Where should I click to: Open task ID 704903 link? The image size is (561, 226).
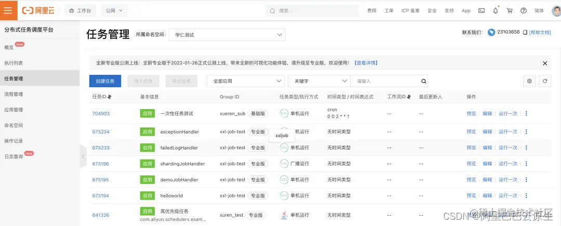click(101, 113)
